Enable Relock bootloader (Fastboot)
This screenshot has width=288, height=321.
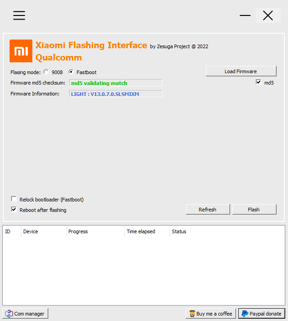14,199
